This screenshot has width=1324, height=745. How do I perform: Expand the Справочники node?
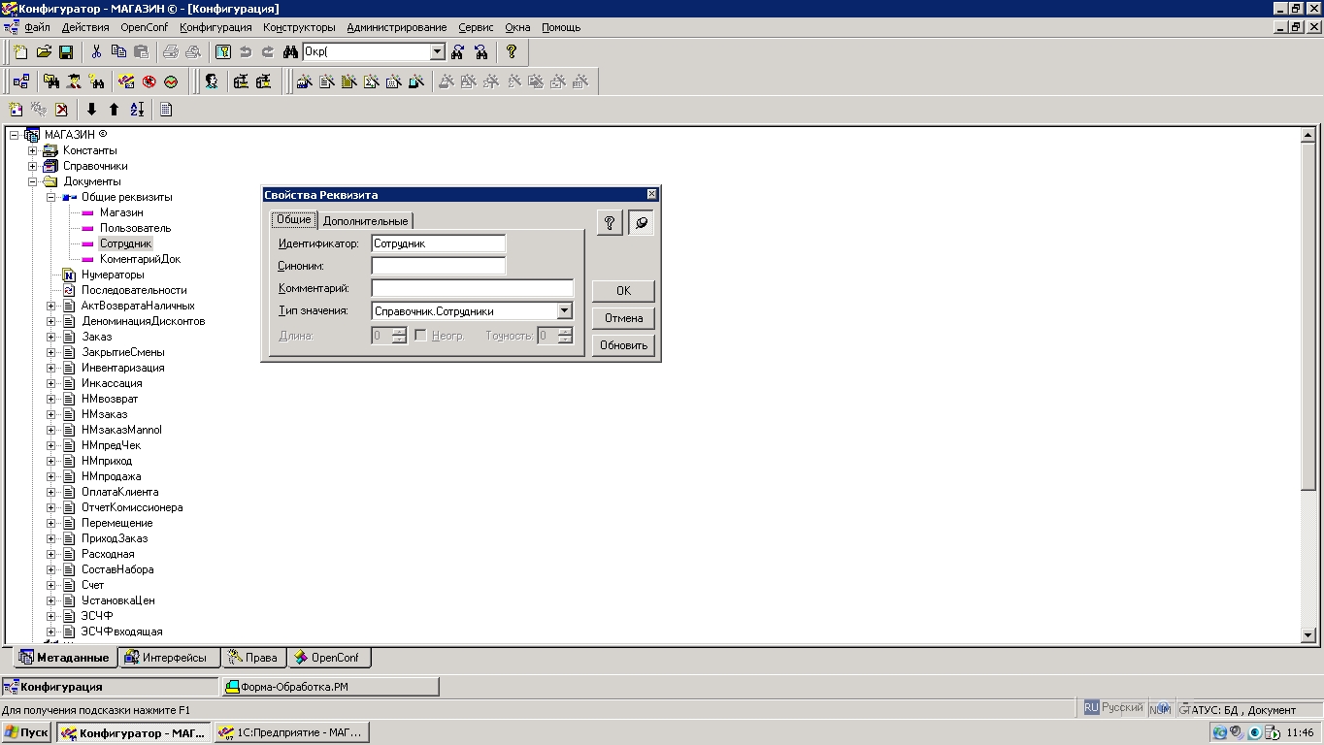pos(32,166)
